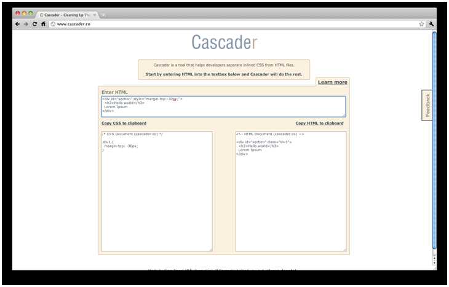Image resolution: width=449 pixels, height=287 pixels.
Task: Open the Feedback side tab
Action: click(427, 105)
